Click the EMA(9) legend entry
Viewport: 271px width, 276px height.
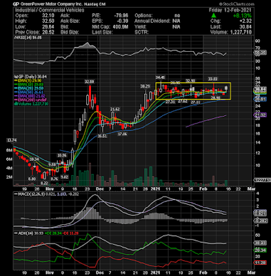click(28, 81)
